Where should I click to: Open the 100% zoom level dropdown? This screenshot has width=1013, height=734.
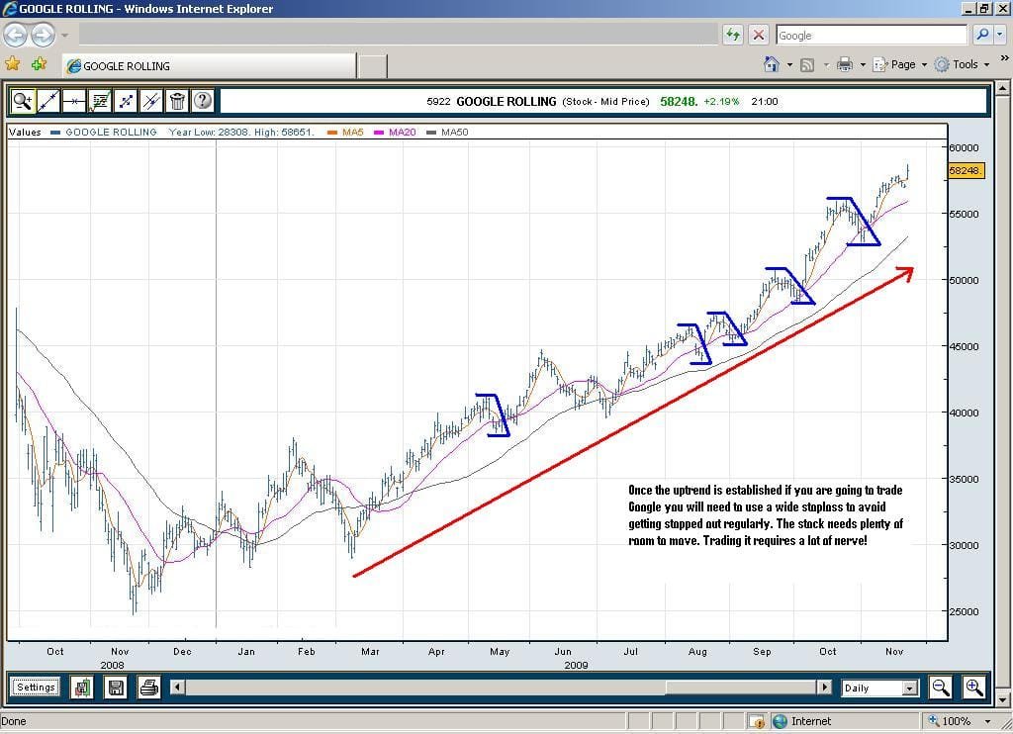[x=987, y=721]
